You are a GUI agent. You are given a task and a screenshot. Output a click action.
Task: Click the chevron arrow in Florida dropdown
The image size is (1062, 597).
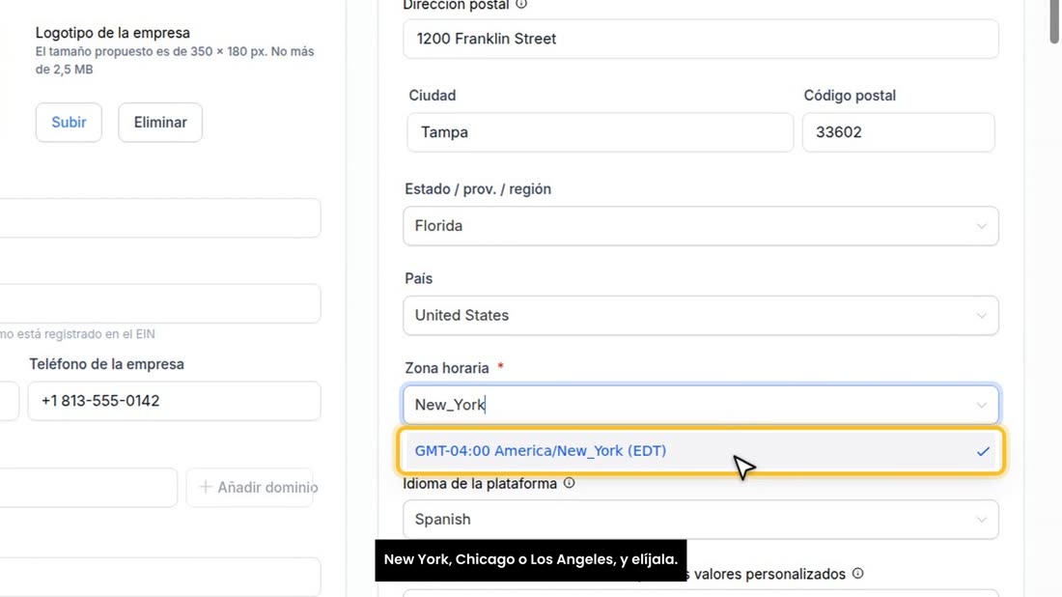tap(982, 226)
